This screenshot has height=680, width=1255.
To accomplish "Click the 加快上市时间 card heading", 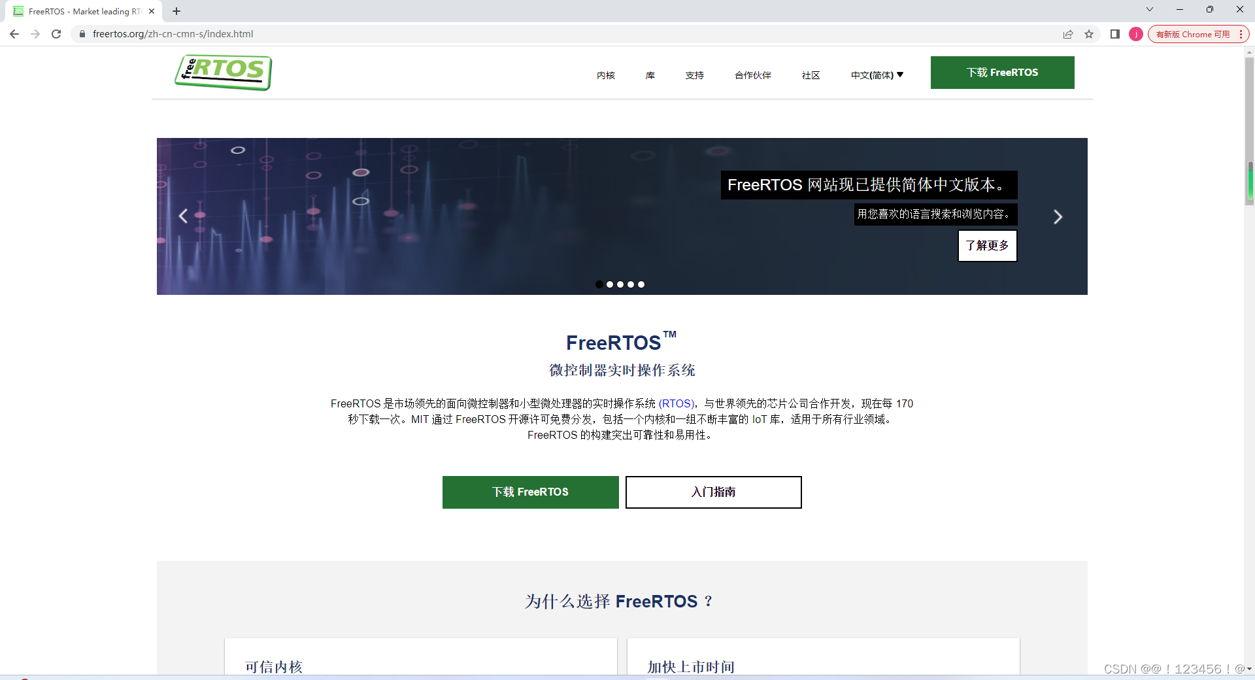I will (691, 667).
